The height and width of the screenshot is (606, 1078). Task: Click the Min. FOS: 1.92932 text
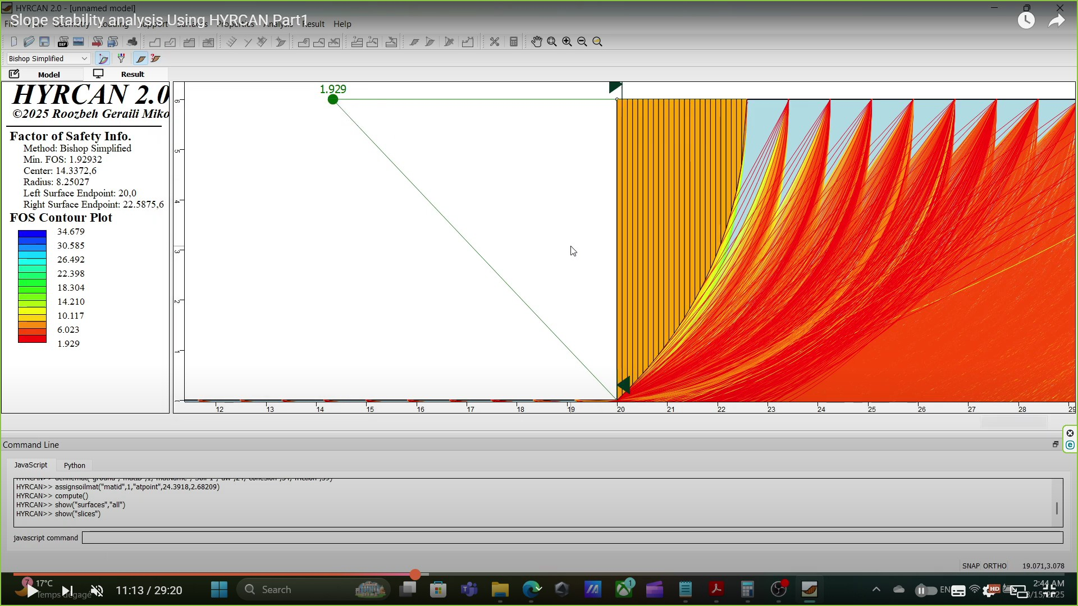point(63,159)
